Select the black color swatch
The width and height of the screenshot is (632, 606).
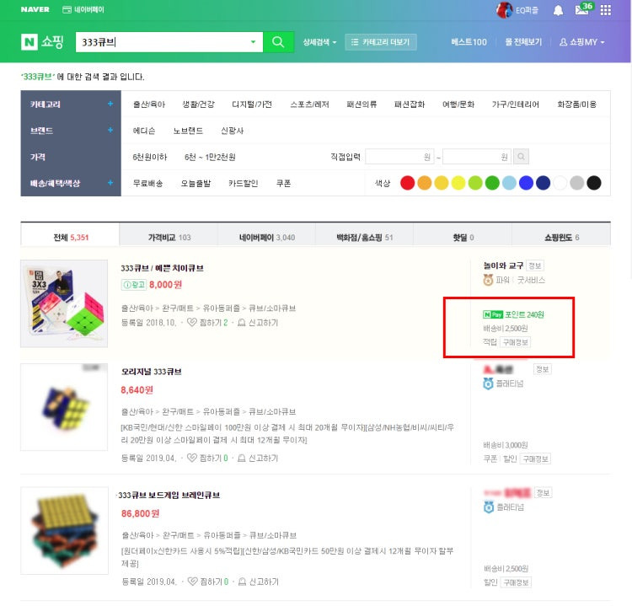click(x=594, y=183)
